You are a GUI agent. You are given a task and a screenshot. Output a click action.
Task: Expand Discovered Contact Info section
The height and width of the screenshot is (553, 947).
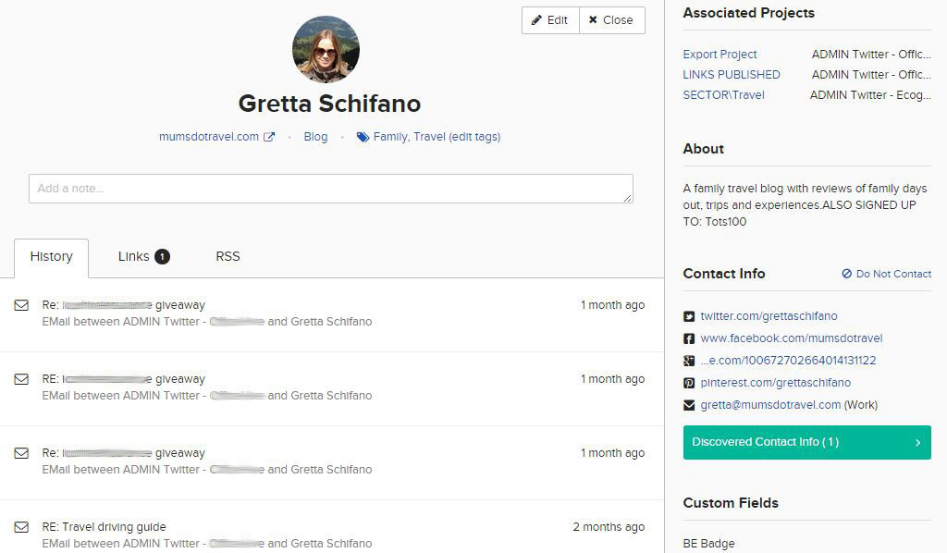click(806, 442)
